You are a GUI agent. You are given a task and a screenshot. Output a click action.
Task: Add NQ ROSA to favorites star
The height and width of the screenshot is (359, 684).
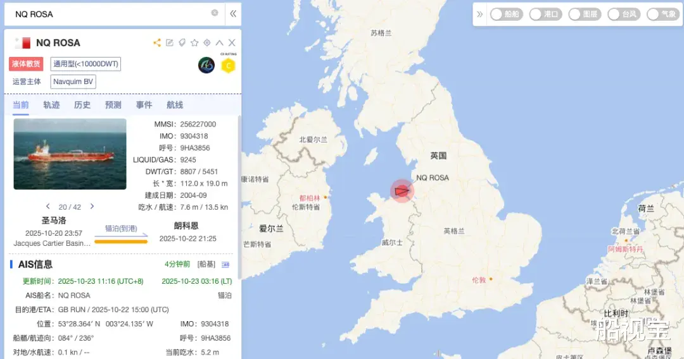(x=194, y=42)
